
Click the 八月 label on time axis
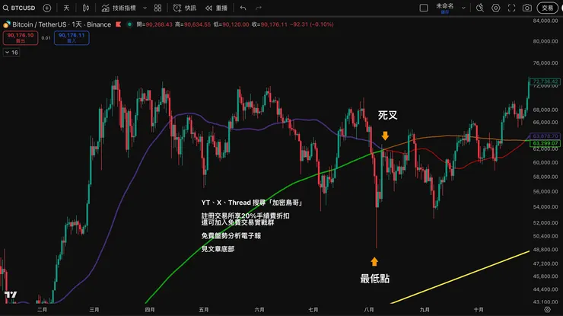coord(369,310)
